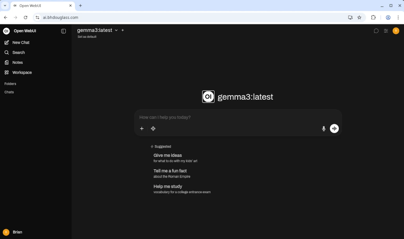Close the Open WebUI browser tab
Viewport: 404px width, 239px height.
click(70, 6)
